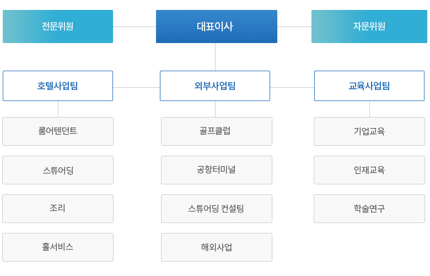Screen dimensions: 430x276
Task: Select the 조리 item
Action: click(x=58, y=209)
